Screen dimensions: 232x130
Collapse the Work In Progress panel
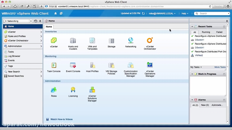192,74
